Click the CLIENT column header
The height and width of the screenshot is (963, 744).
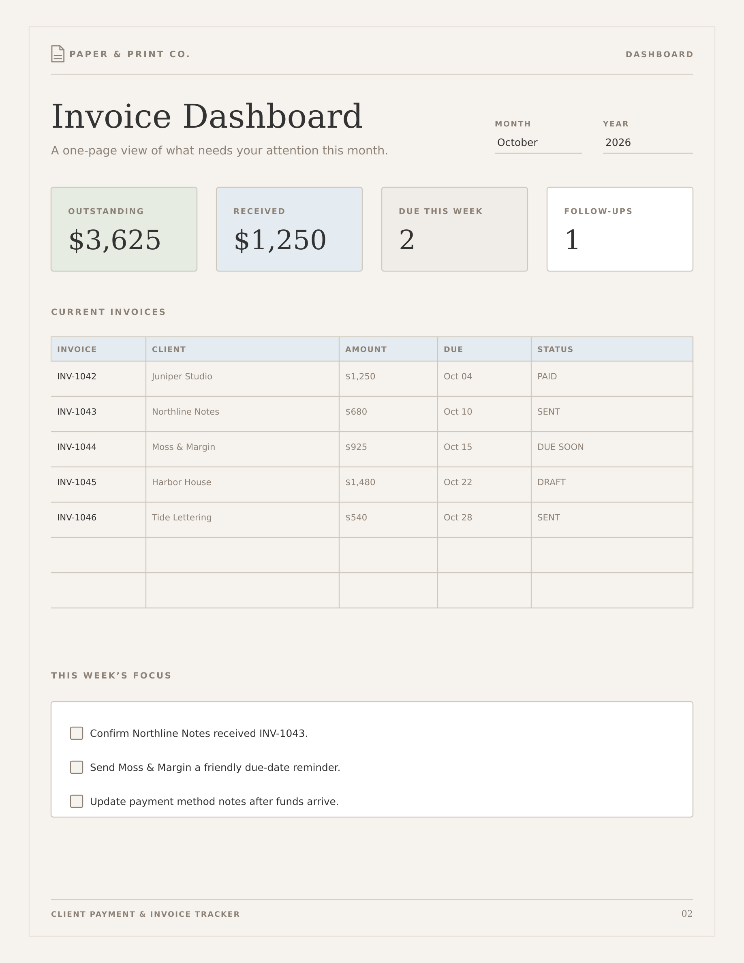(242, 349)
